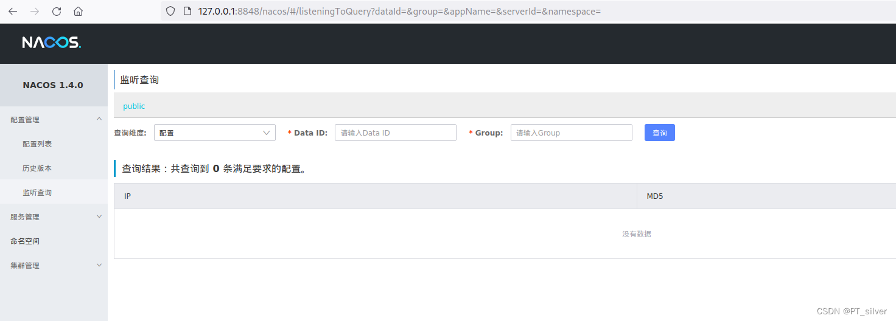Open the browser home page icon

pyautogui.click(x=78, y=11)
